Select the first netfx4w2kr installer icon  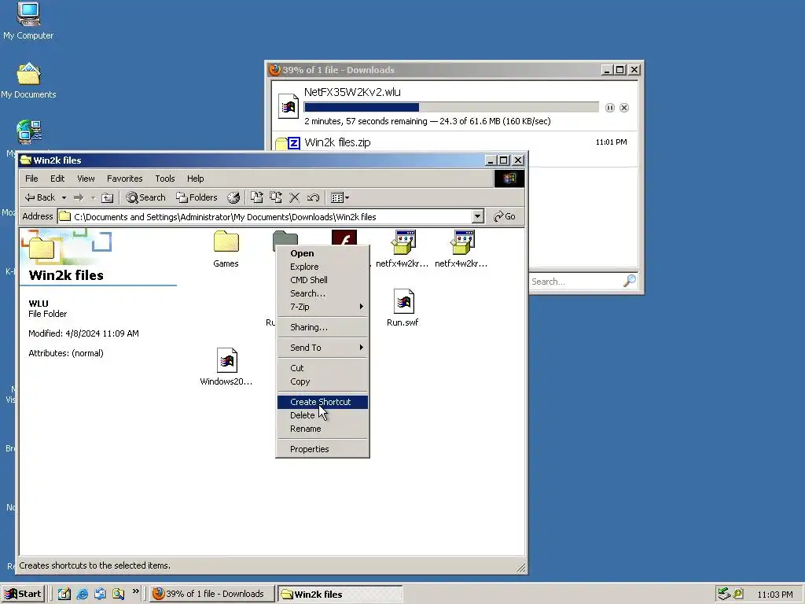click(x=403, y=242)
